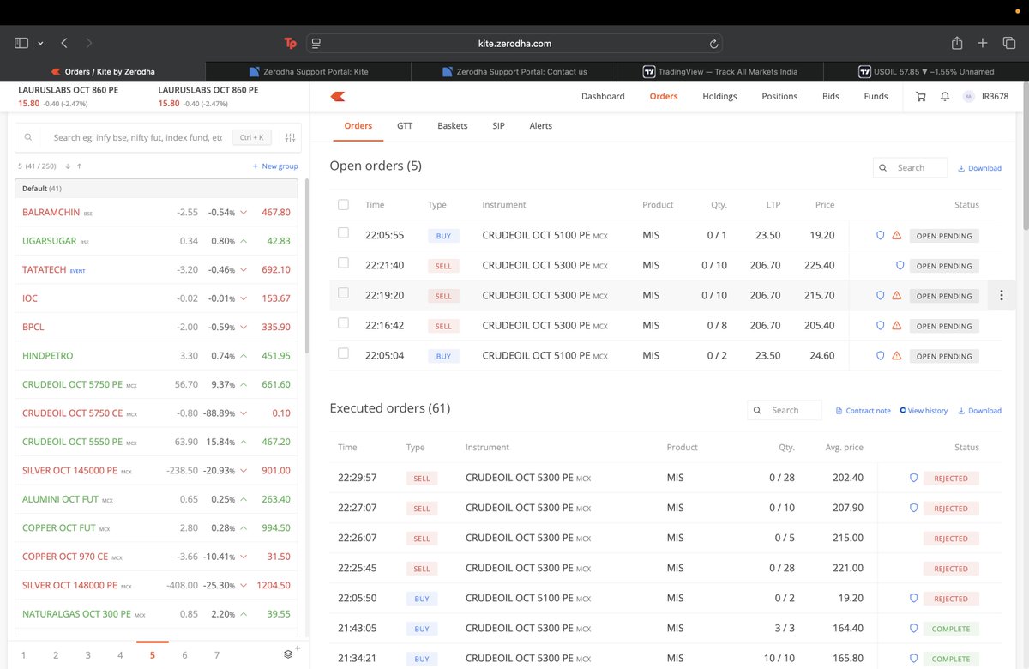
Task: Click warning triangle on 22:16:42 order
Action: pos(896,326)
